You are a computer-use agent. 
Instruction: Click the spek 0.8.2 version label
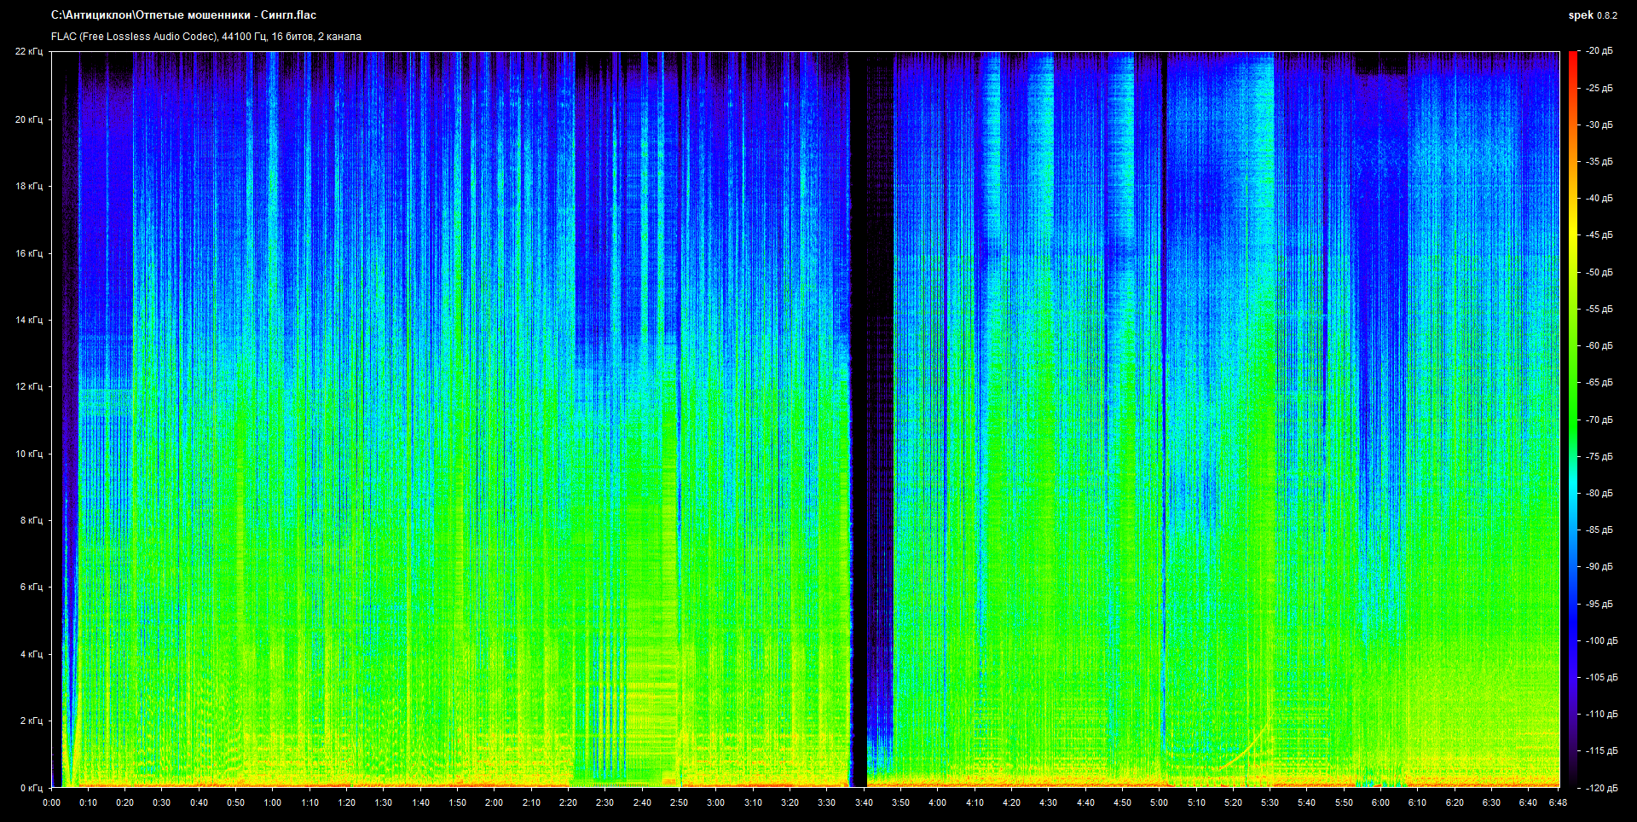click(1592, 15)
